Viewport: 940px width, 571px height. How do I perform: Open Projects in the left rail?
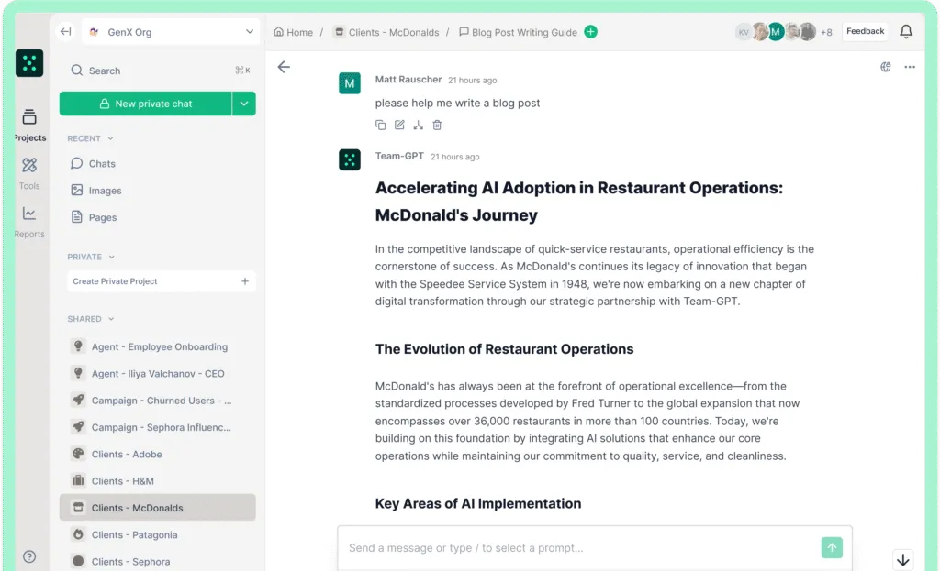pos(29,126)
